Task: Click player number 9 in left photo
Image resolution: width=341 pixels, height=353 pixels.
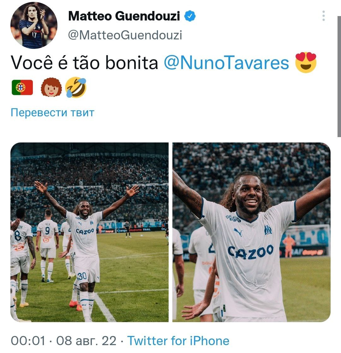Action: click(x=47, y=231)
